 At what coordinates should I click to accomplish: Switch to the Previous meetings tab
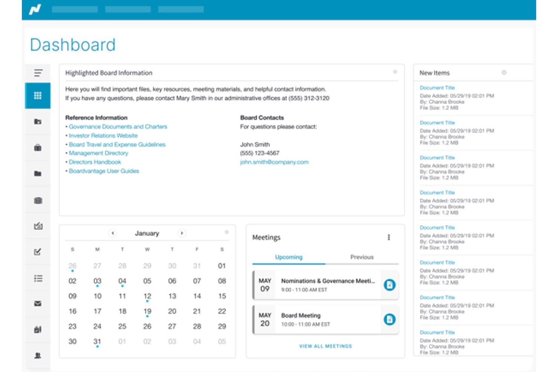(362, 257)
